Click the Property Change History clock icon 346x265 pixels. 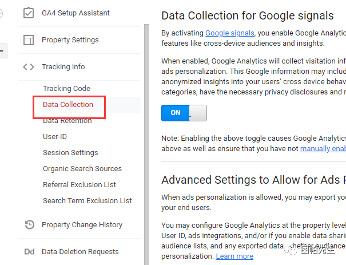(29, 225)
